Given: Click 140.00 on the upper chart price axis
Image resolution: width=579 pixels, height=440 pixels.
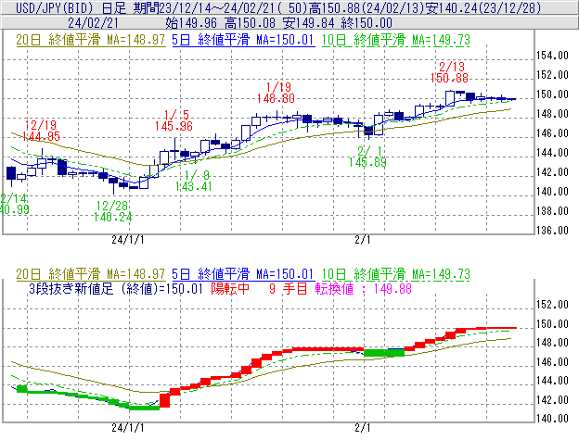Looking at the screenshot, I should coord(552,192).
